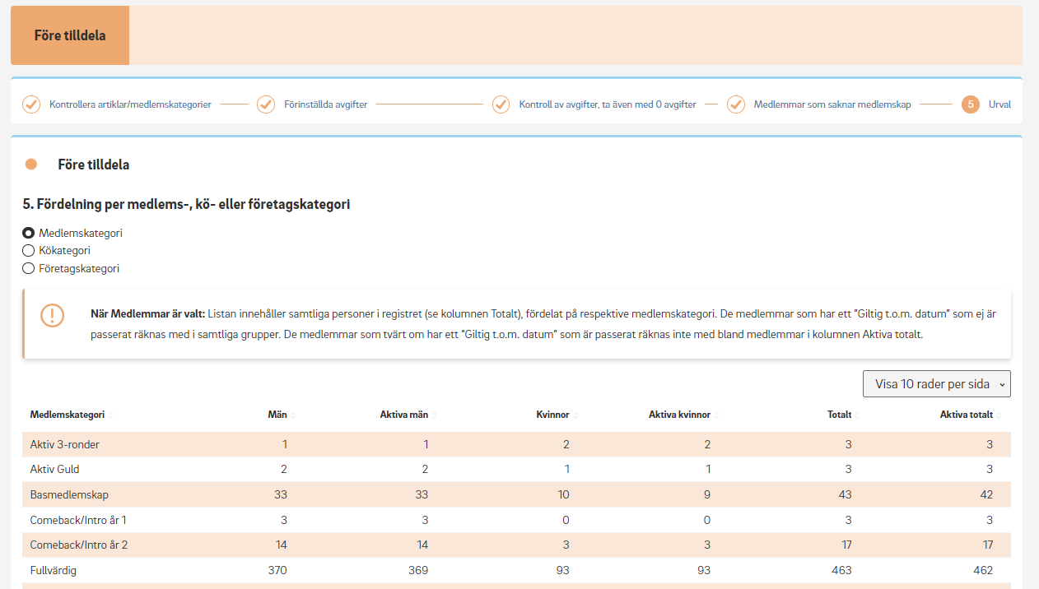Select the Företagskategori radio button

[x=28, y=268]
